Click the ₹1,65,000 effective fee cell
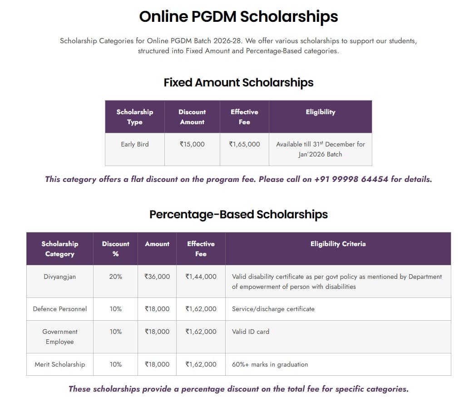 click(x=244, y=144)
